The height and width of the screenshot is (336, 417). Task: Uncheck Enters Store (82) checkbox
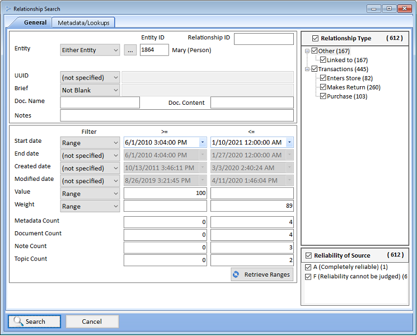(x=323, y=78)
